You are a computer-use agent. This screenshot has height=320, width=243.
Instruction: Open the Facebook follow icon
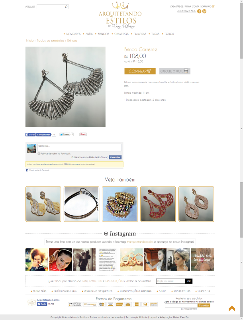(x=199, y=11)
